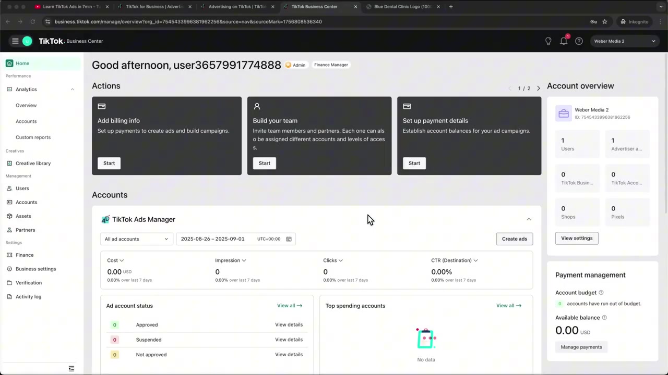This screenshot has height=375, width=668.
Task: Click the Home sidebar icon
Action: 9,64
